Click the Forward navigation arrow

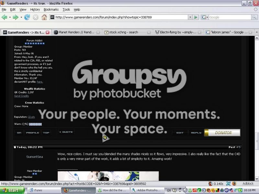[x=16, y=17]
